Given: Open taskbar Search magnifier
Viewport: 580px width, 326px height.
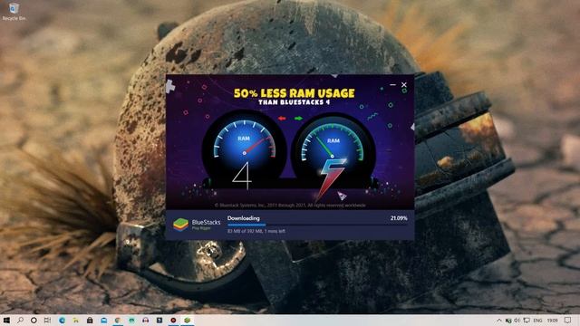Looking at the screenshot, I should click(x=20, y=321).
